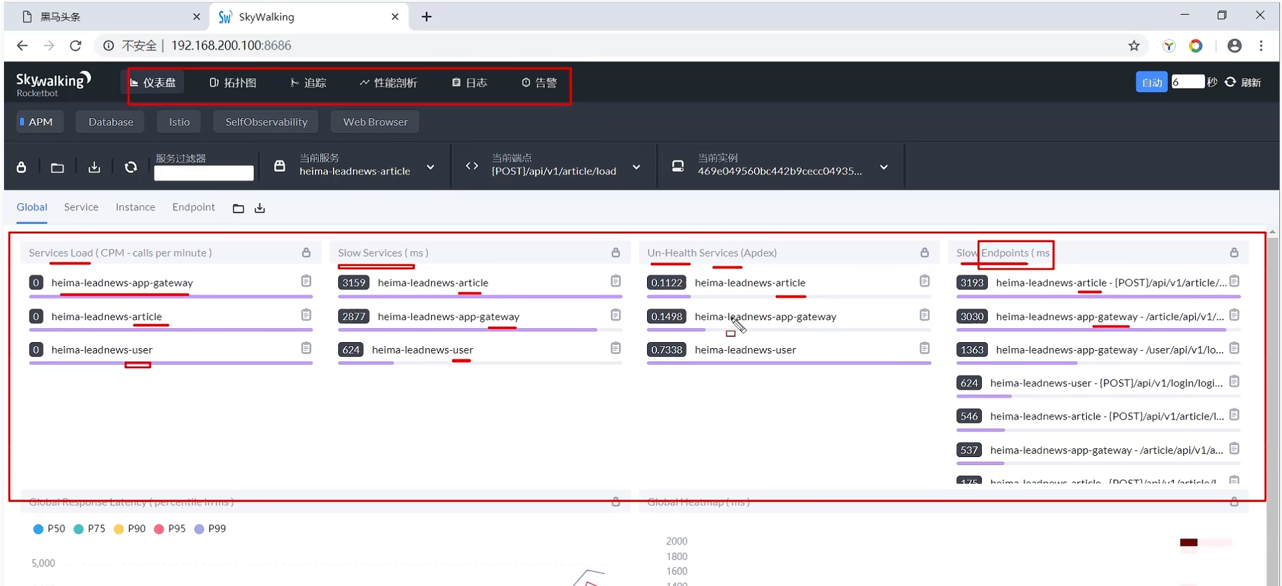Click the refresh interval seconds field
The width and height of the screenshot is (1282, 586).
1187,82
